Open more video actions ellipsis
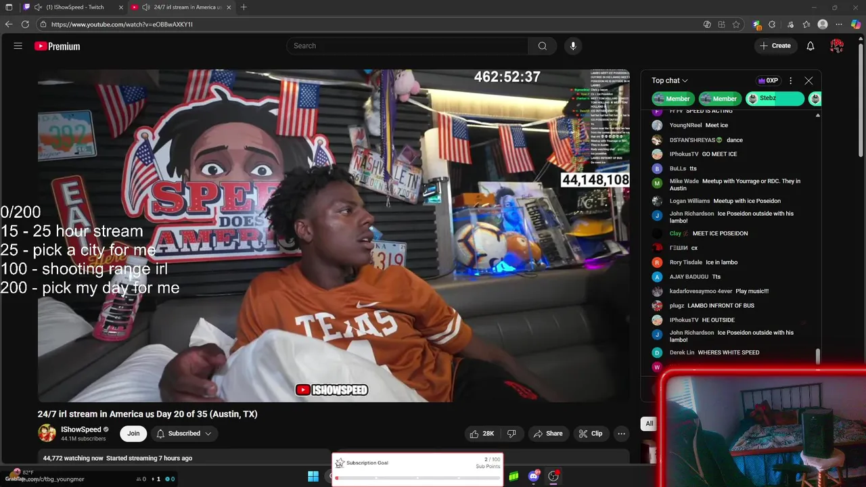This screenshot has width=866, height=487. pos(621,434)
